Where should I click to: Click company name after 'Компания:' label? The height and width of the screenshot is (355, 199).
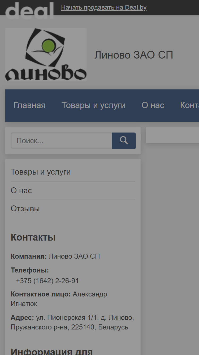tap(74, 256)
